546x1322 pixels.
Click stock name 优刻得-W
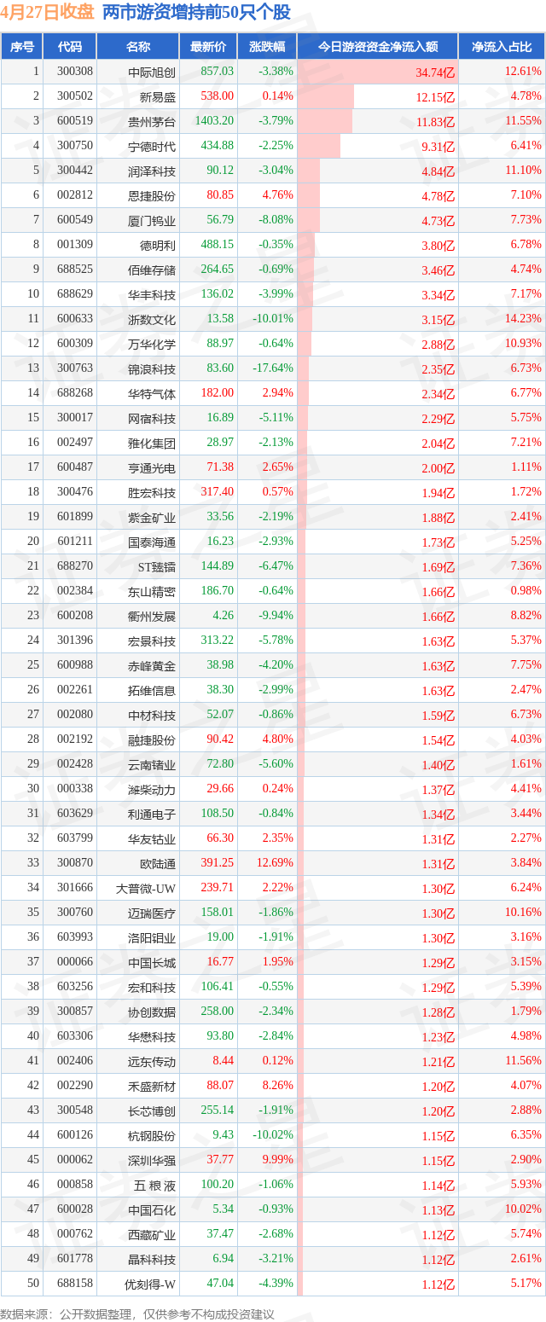pyautogui.click(x=149, y=1284)
